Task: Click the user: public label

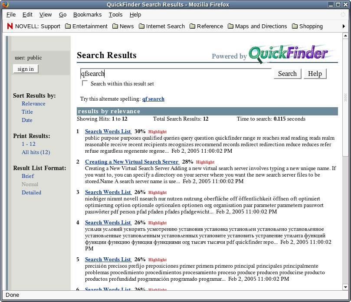Action: (28, 58)
